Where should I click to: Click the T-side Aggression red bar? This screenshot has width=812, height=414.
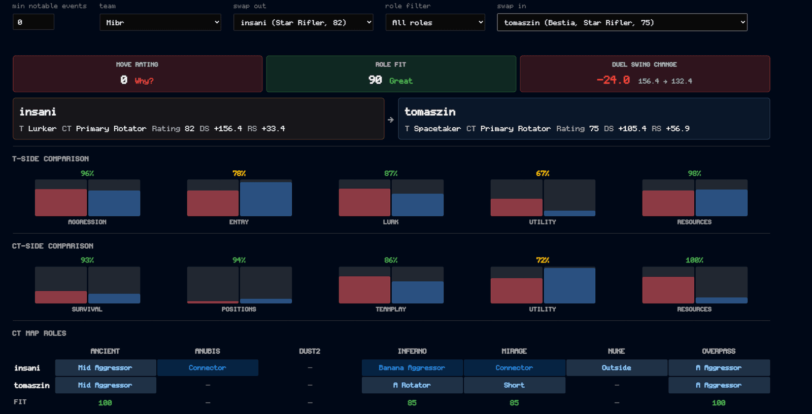61,203
